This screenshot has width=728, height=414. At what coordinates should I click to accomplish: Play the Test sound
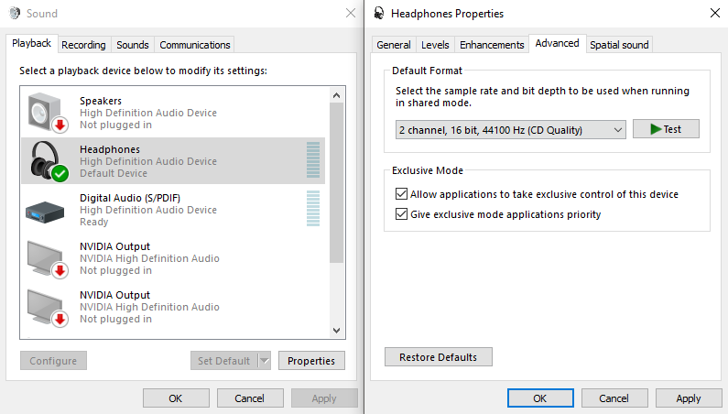pyautogui.click(x=666, y=129)
